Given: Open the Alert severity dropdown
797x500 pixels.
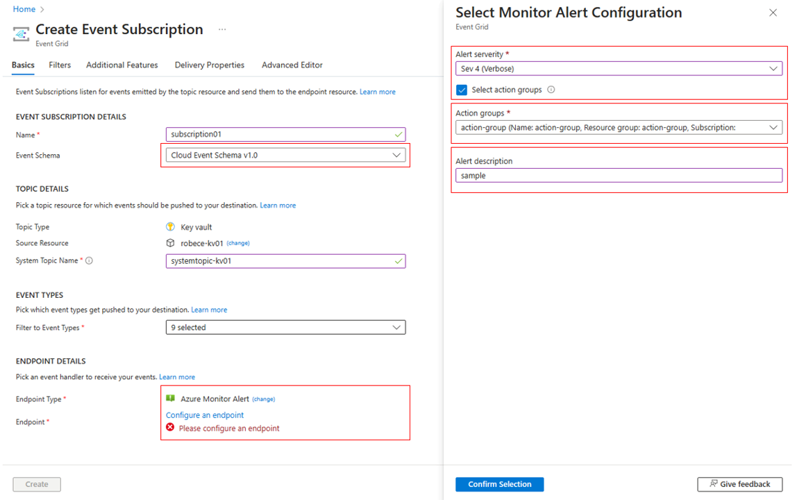Looking at the screenshot, I should (619, 69).
